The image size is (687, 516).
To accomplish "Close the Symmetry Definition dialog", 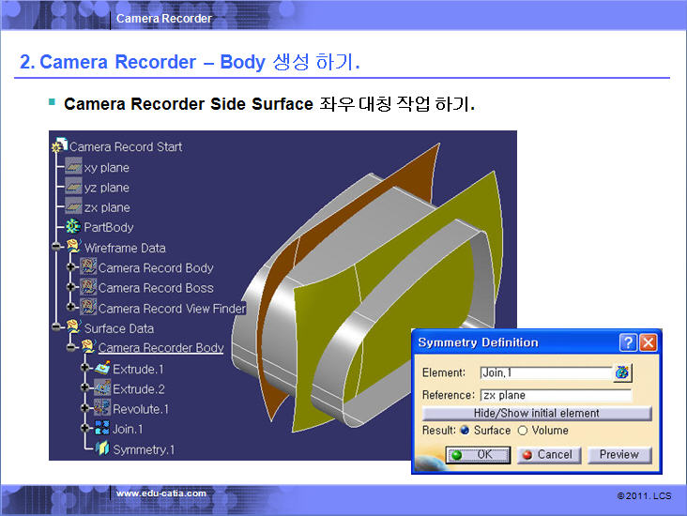I will (648, 342).
